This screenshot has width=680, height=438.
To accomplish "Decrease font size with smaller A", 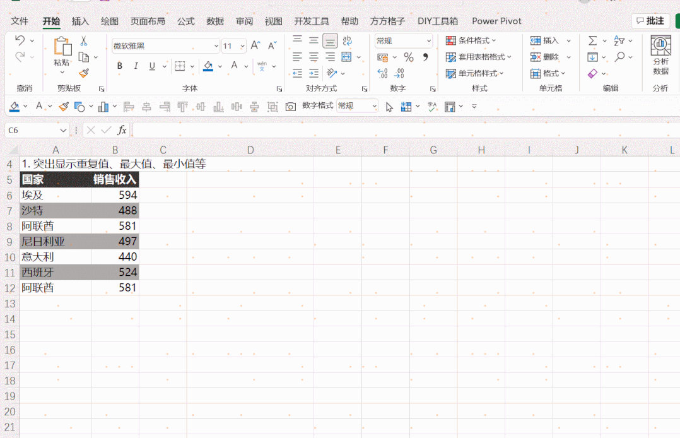I will pos(272,45).
